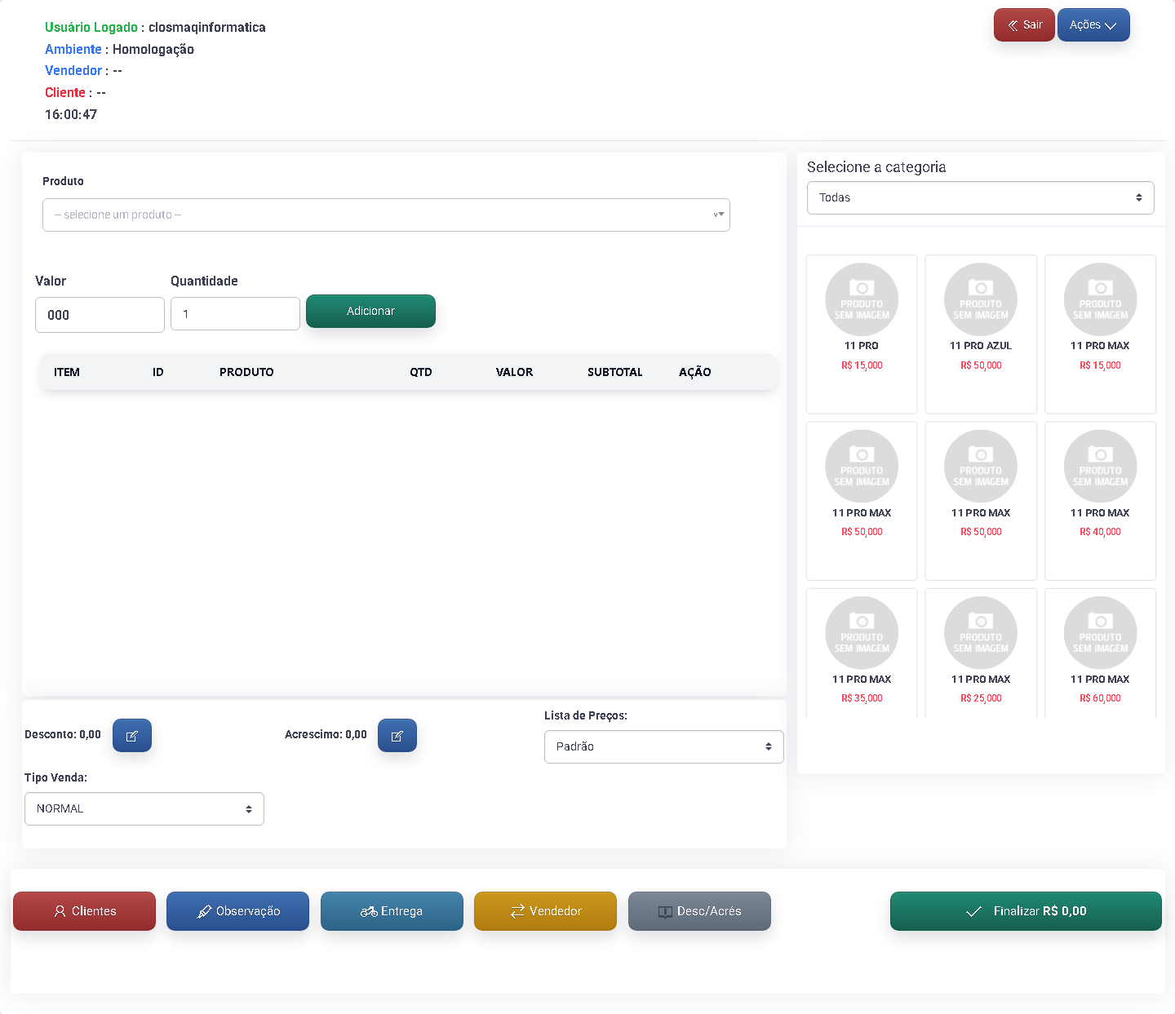Image resolution: width=1175 pixels, height=1014 pixels.
Task: Expand the Ações dropdown menu
Action: (1093, 24)
